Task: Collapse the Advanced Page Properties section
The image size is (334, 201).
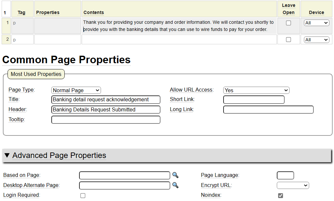Action: (7, 155)
